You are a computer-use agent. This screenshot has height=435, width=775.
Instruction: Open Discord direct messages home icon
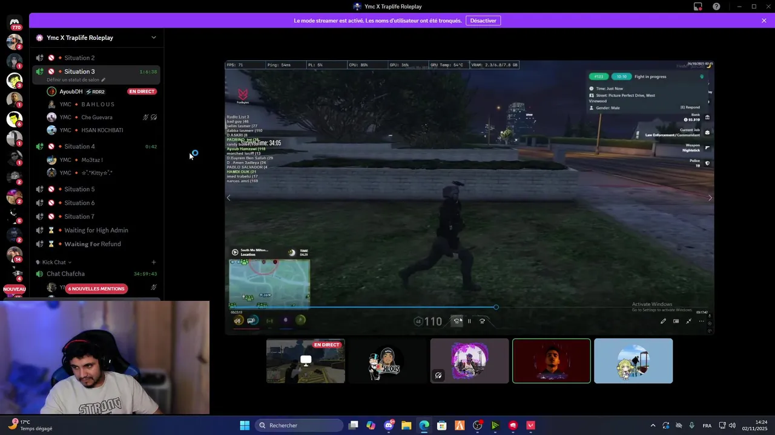[15, 22]
